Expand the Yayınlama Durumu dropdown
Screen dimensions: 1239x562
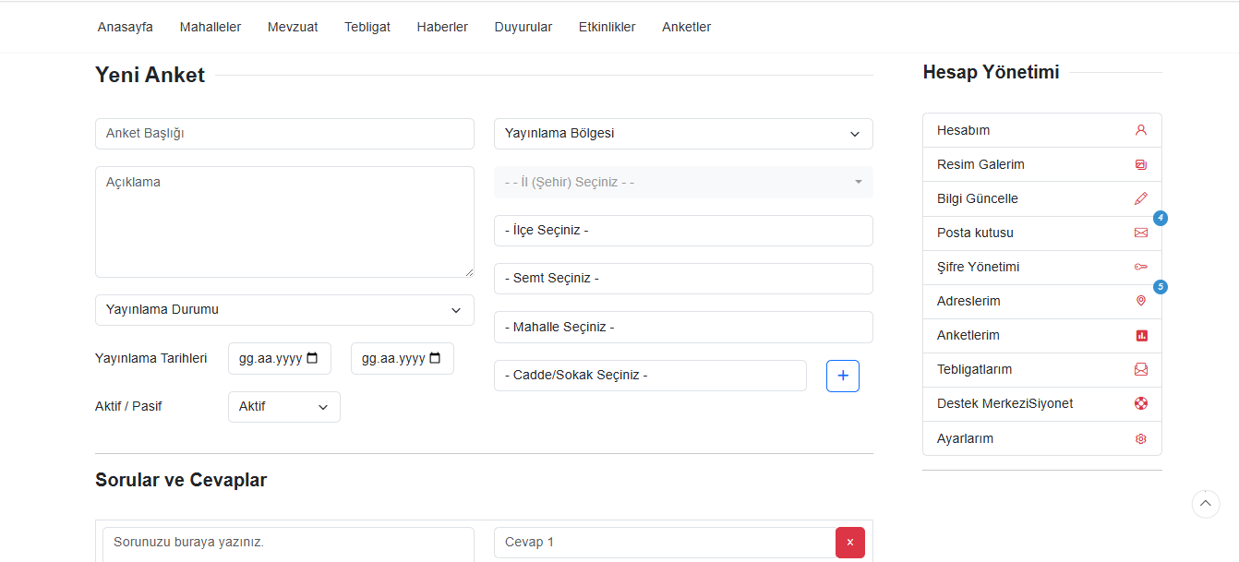284,310
